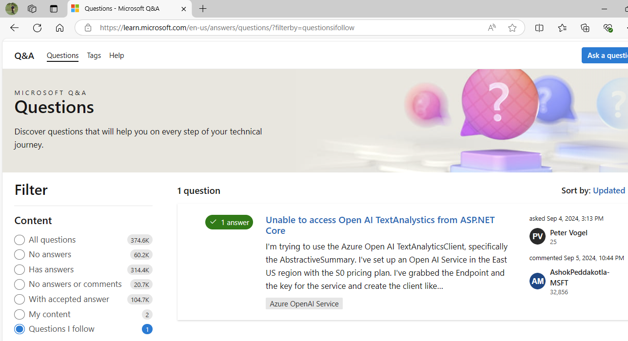628x341 pixels.
Task: Open the Edge profile avatar
Action: click(x=11, y=9)
